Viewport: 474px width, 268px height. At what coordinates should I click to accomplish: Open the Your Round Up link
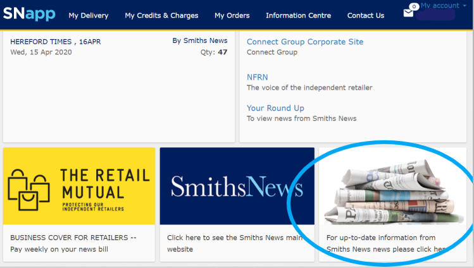click(275, 108)
